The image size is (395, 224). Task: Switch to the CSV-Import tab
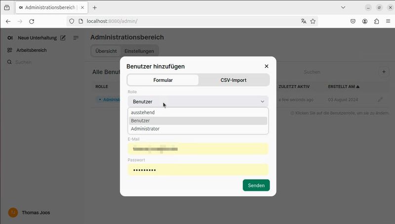pos(234,80)
